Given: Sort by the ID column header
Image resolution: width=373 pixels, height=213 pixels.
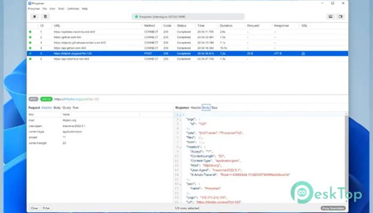Looking at the screenshot, I should [x=42, y=26].
